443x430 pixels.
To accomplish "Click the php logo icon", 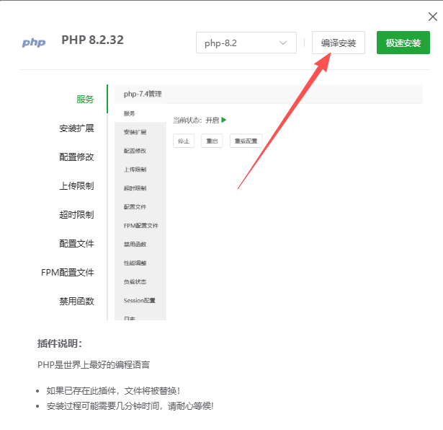I will coord(34,43).
